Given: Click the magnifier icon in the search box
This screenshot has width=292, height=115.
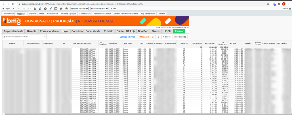Looking at the screenshot, I should [x=4, y=37].
